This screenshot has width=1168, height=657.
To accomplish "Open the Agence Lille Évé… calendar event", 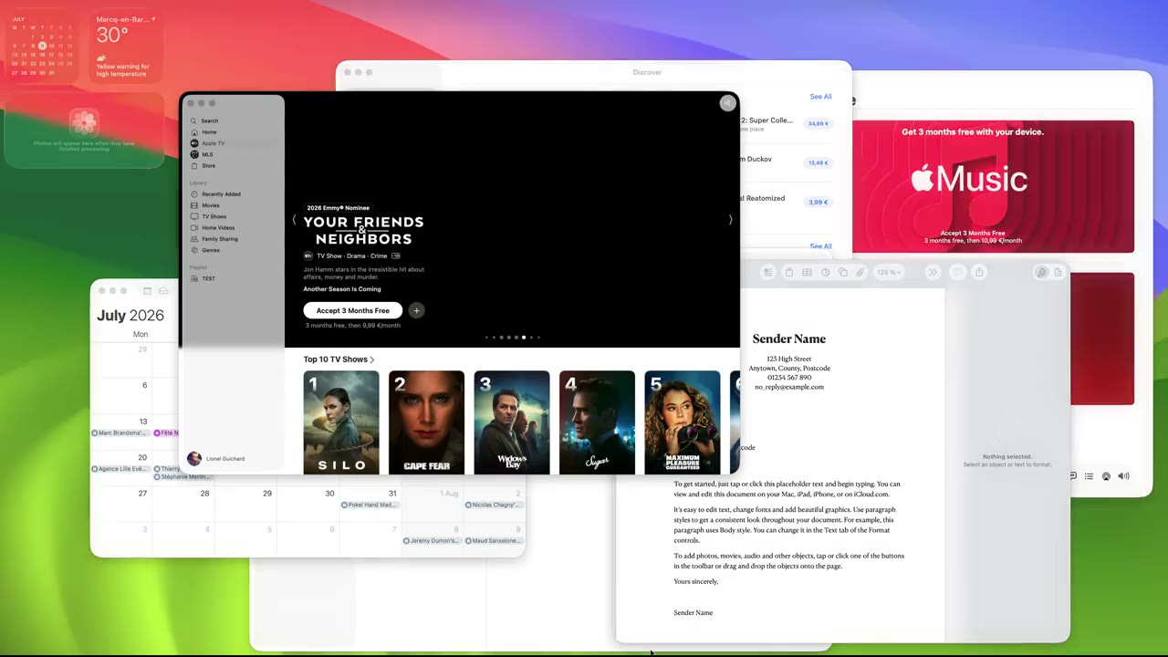I will [120, 469].
